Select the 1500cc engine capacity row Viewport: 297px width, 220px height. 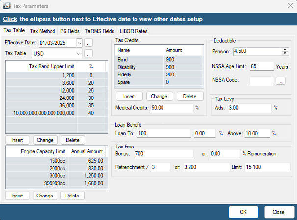coord(56,161)
